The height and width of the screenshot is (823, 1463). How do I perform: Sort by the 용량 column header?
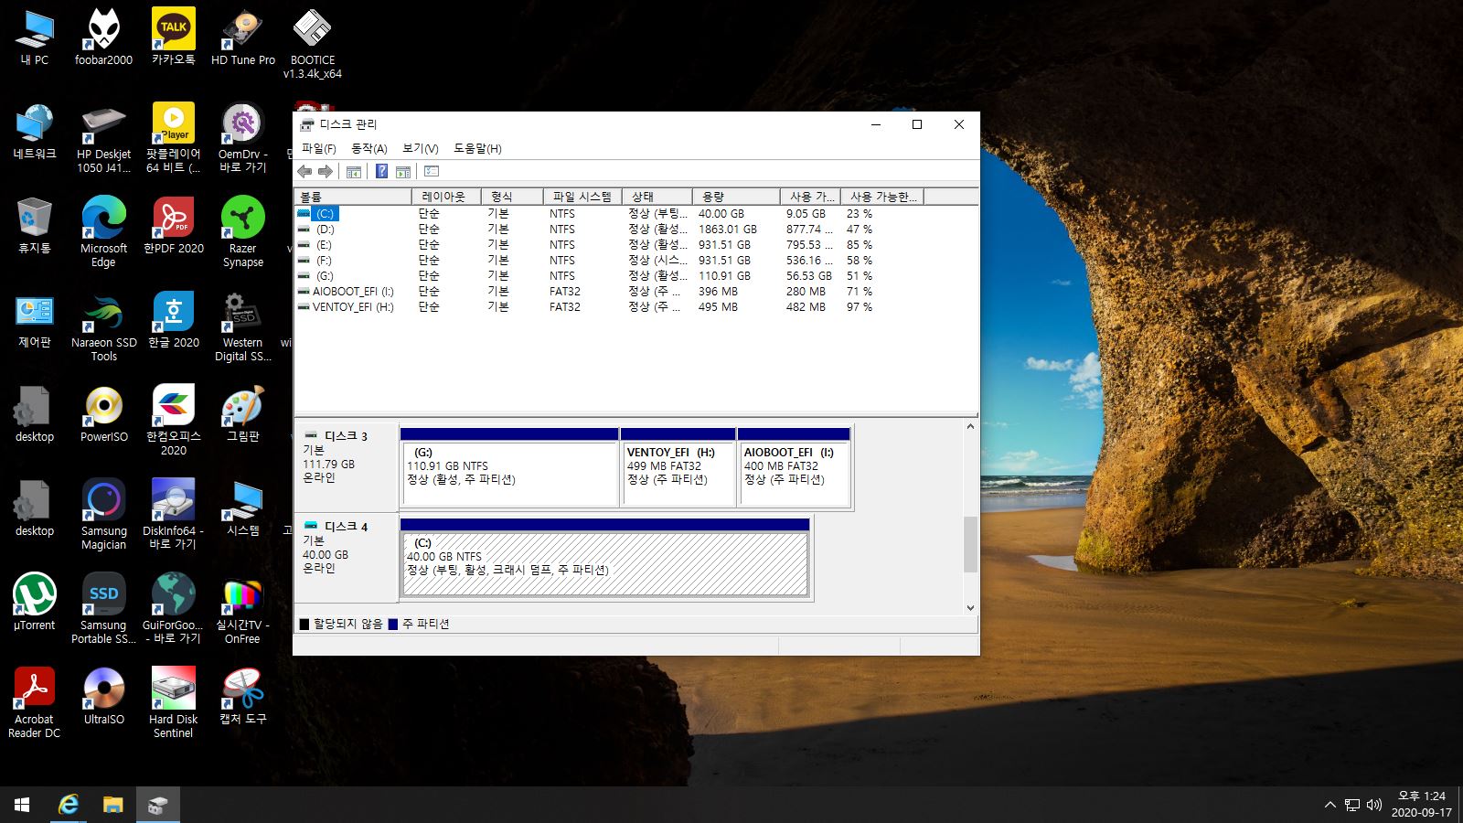pos(736,197)
